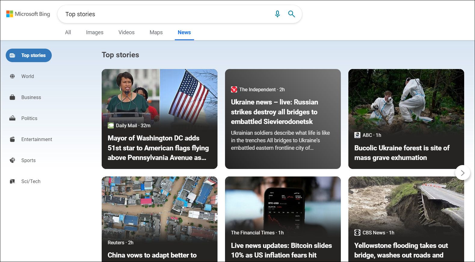Switch to the Videos tab

click(126, 32)
